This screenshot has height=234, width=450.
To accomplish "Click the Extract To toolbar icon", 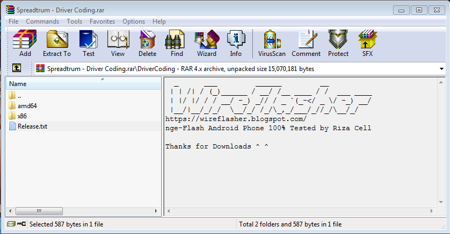I will coord(57,43).
